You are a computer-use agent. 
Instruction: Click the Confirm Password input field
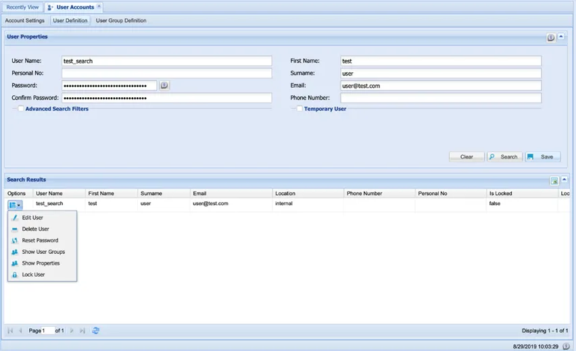point(167,98)
